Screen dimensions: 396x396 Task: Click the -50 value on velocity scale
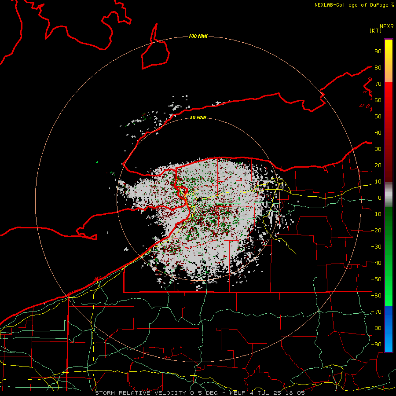pos(376,279)
